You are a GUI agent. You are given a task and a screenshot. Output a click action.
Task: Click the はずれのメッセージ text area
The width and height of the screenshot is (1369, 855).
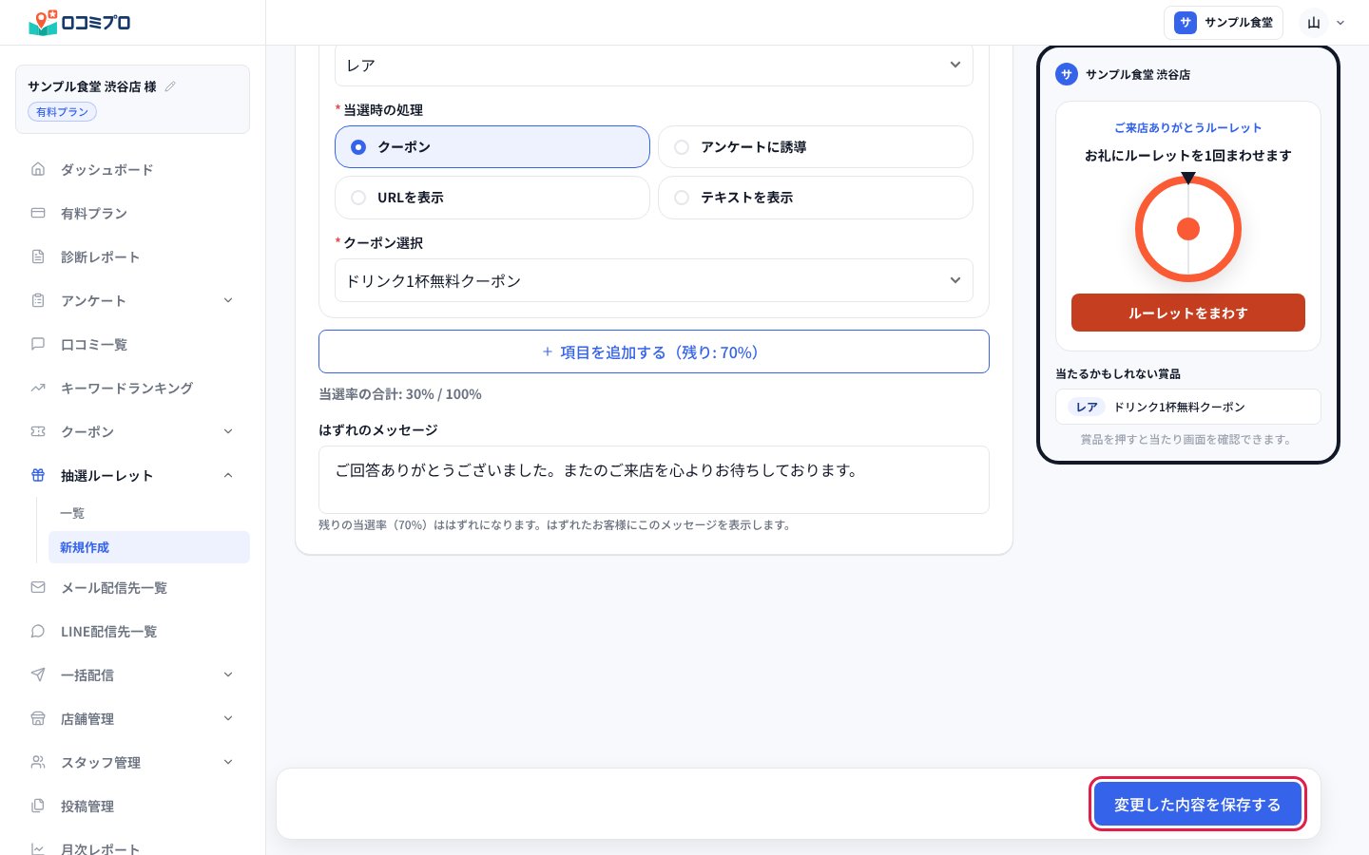654,480
